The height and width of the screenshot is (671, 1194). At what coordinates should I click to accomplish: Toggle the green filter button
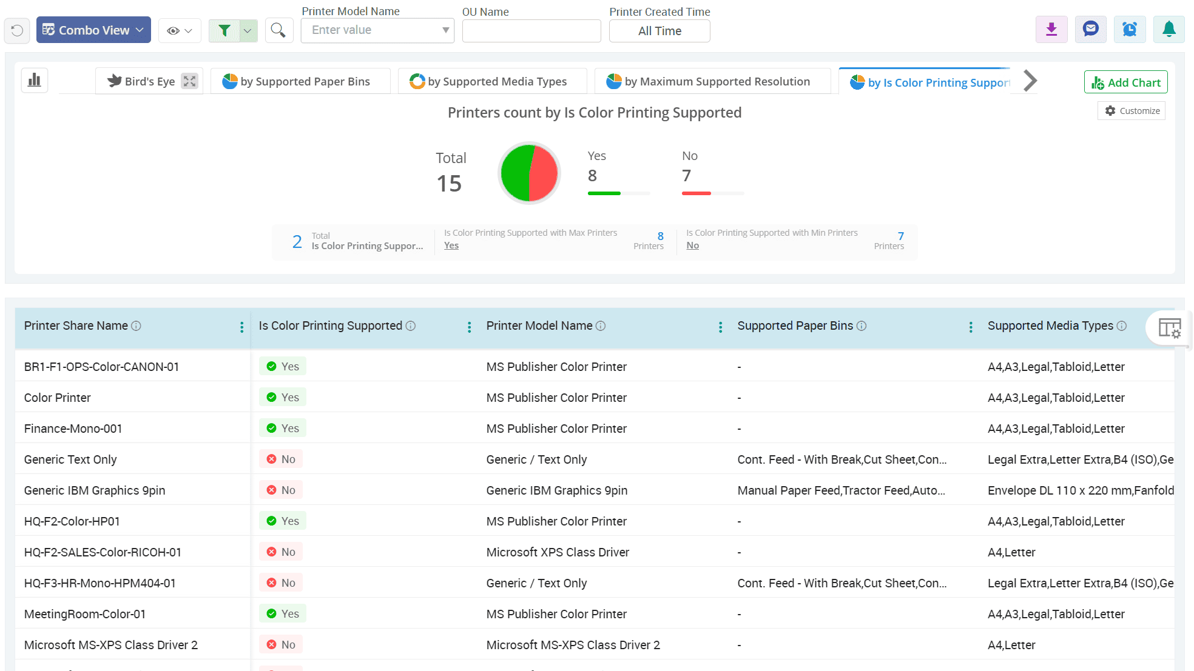point(224,30)
